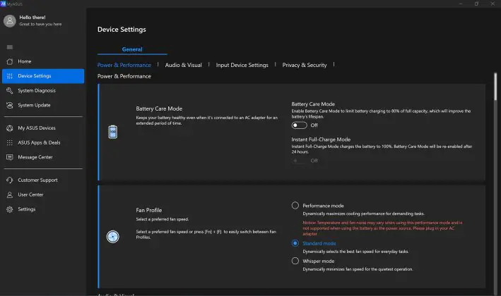The height and width of the screenshot is (296, 501).
Task: Click the user profile avatar icon
Action: click(x=10, y=21)
